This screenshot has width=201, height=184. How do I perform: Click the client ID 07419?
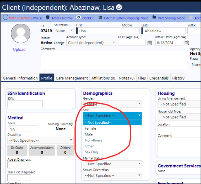[x=46, y=31]
